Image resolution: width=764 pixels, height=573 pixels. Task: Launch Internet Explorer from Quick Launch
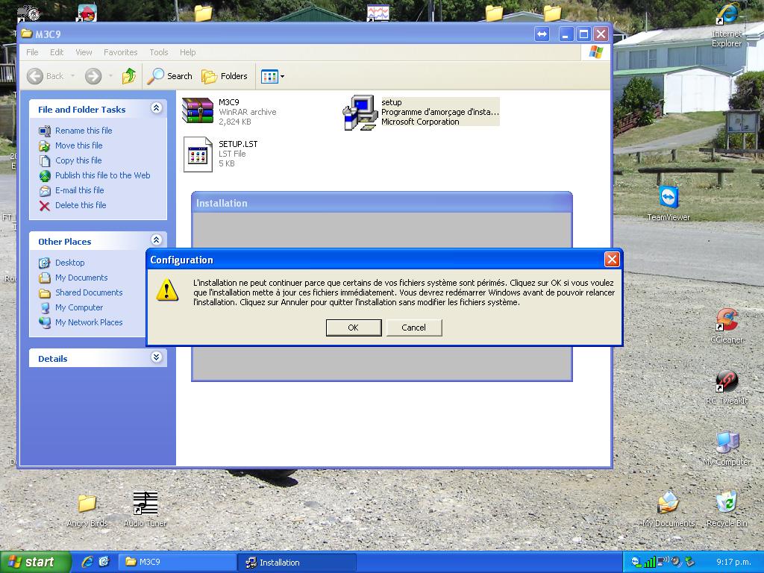(x=88, y=562)
